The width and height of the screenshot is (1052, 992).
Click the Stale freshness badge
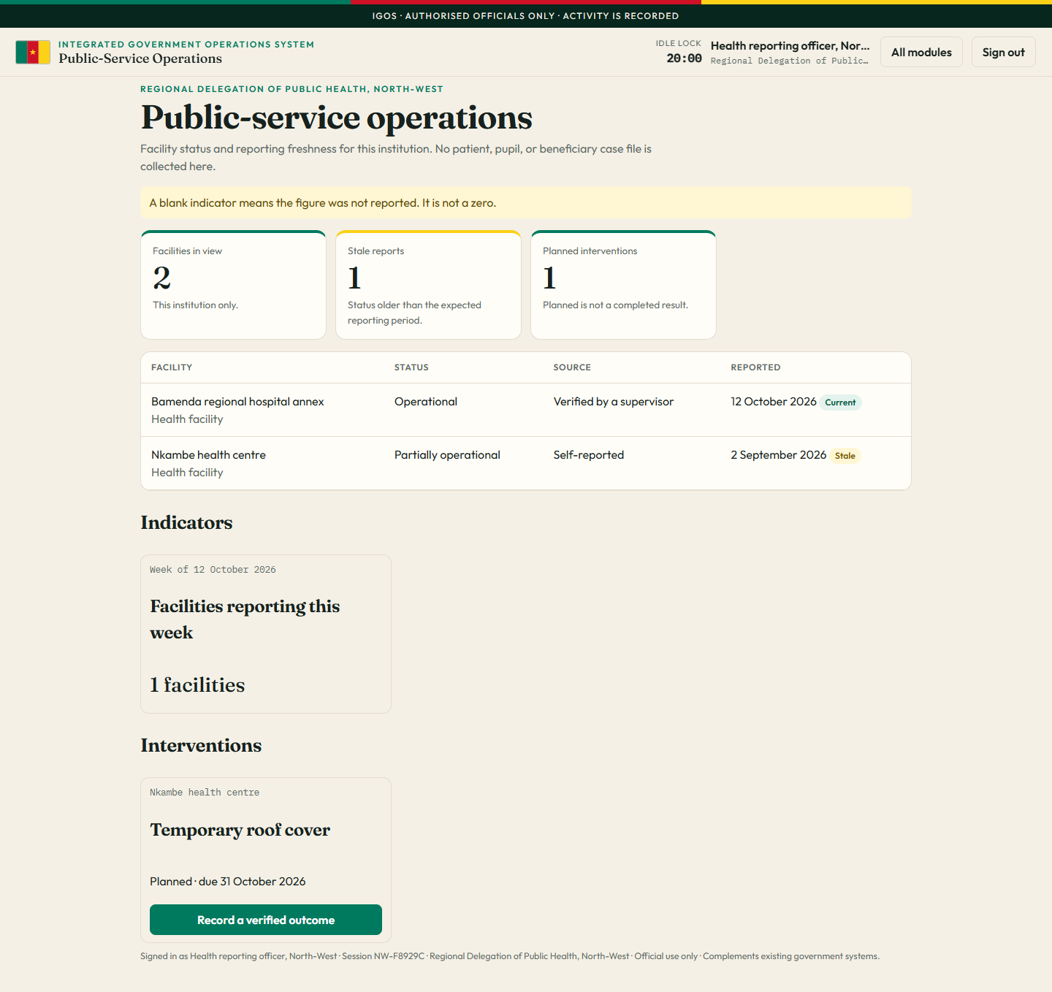click(x=845, y=456)
